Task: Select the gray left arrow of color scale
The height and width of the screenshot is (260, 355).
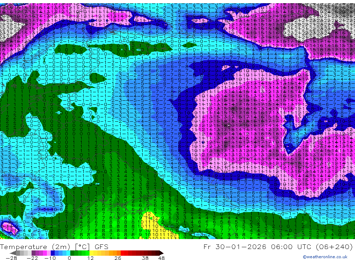Action: tap(13, 253)
